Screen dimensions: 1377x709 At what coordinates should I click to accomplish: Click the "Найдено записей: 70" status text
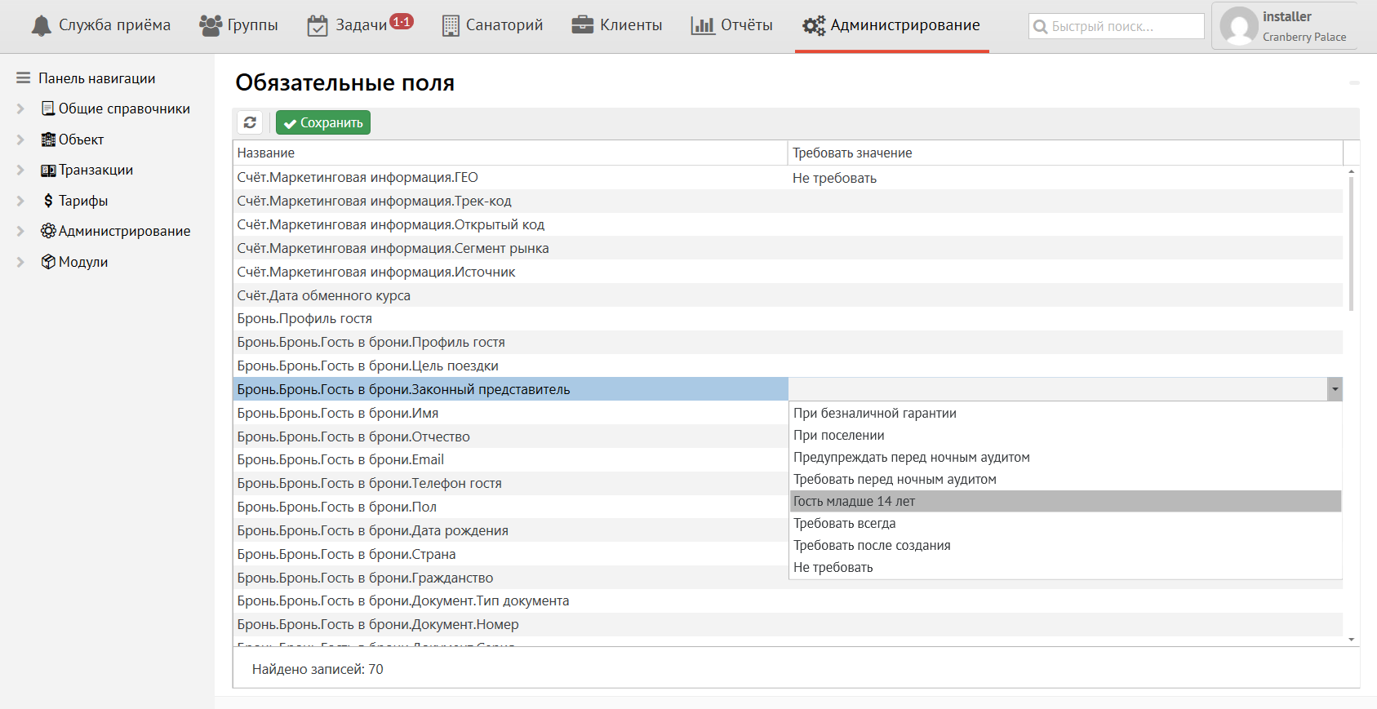coord(318,669)
